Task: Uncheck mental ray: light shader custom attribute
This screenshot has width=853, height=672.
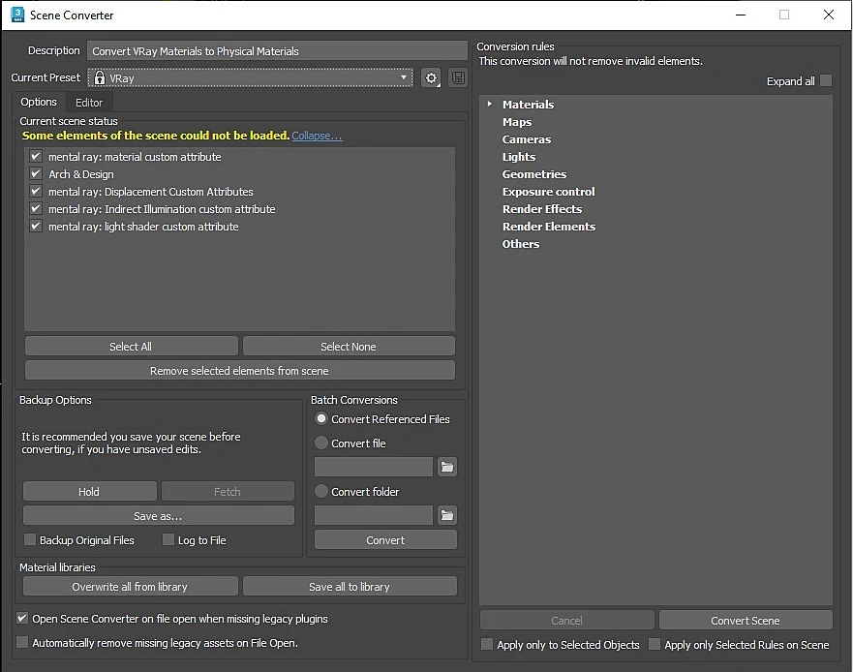Action: [36, 227]
